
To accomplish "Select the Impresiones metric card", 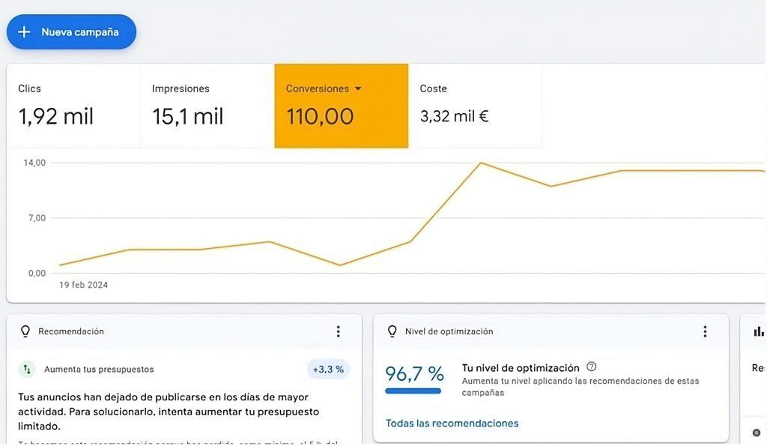I will [207, 106].
